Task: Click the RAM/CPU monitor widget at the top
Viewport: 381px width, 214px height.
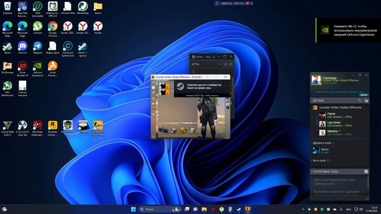Action: pyautogui.click(x=234, y=4)
